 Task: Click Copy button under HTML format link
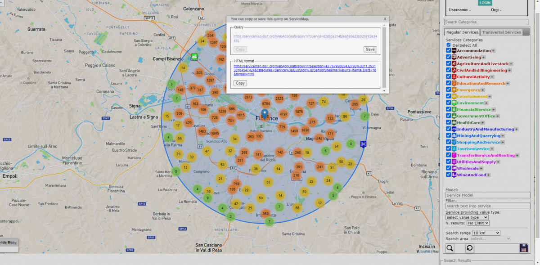(x=240, y=83)
